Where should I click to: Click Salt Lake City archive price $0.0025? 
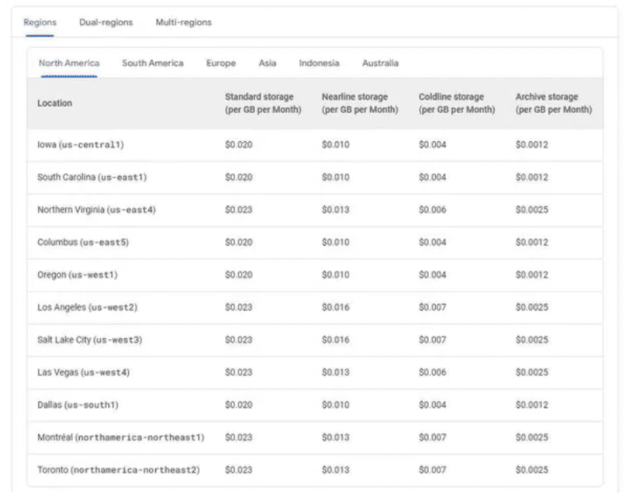pyautogui.click(x=532, y=340)
